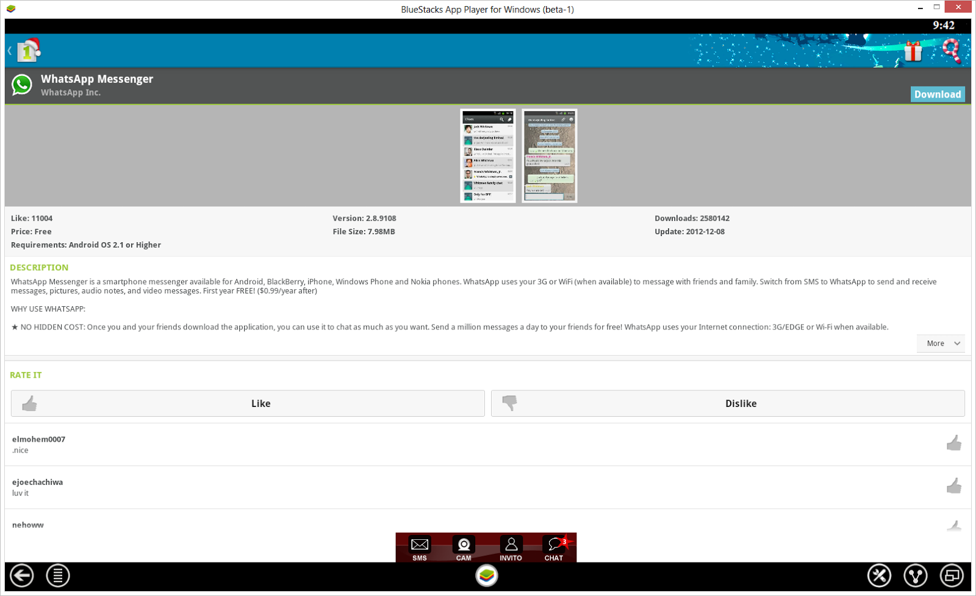Click the WhatsApp Messenger app icon
The image size is (976, 596).
(x=22, y=85)
